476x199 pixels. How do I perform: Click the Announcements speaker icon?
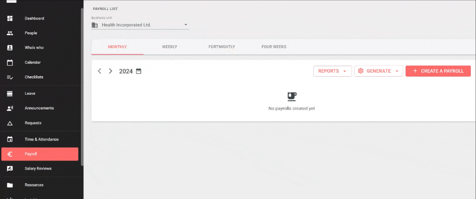click(10, 108)
